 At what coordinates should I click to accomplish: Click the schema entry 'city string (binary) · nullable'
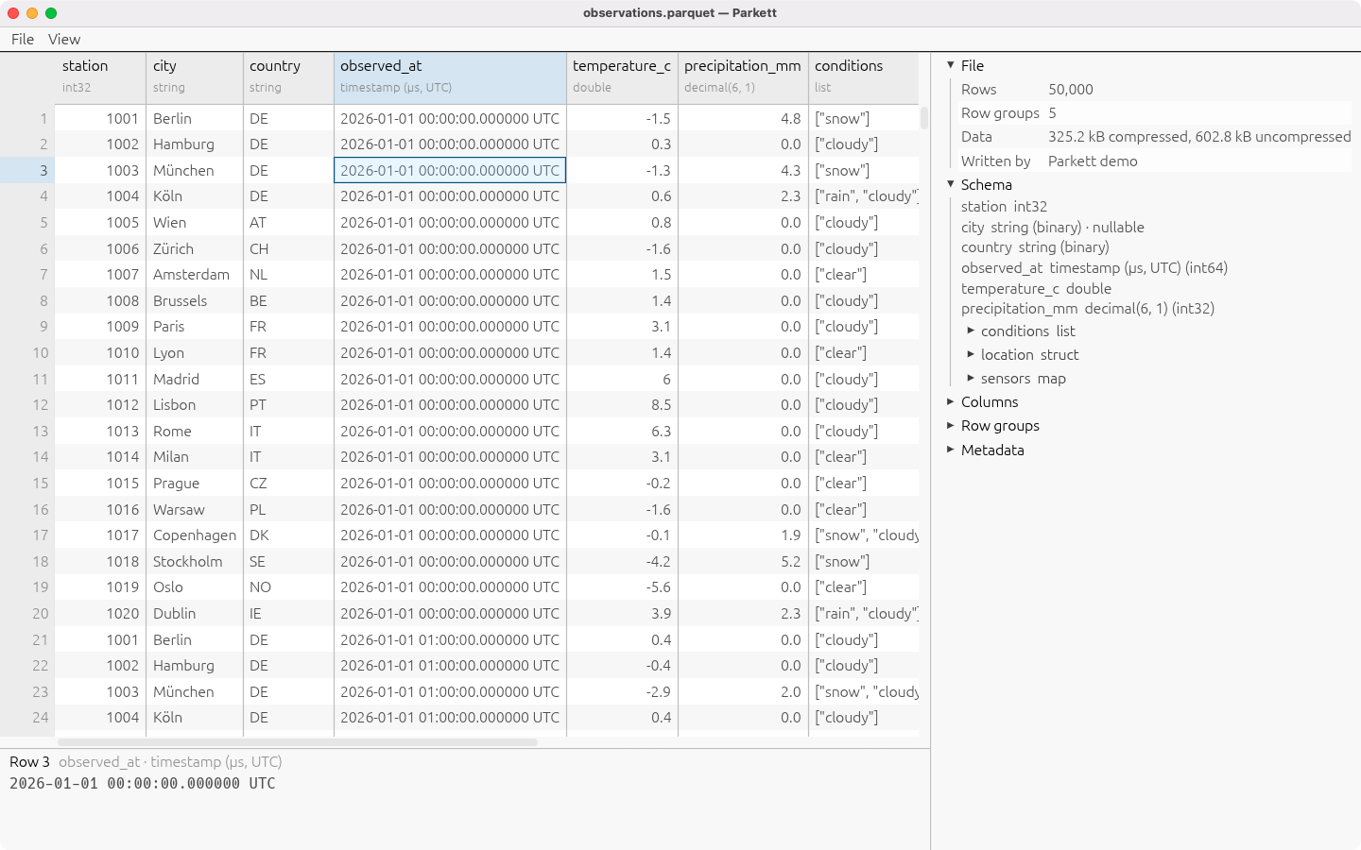(x=1052, y=227)
